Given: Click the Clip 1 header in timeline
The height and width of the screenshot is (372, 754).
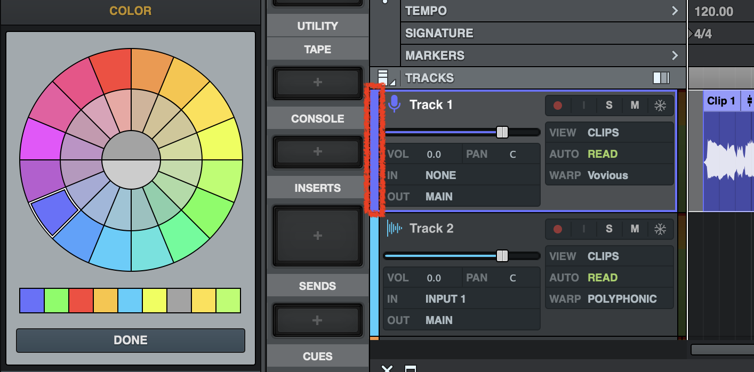Looking at the screenshot, I should coord(721,101).
